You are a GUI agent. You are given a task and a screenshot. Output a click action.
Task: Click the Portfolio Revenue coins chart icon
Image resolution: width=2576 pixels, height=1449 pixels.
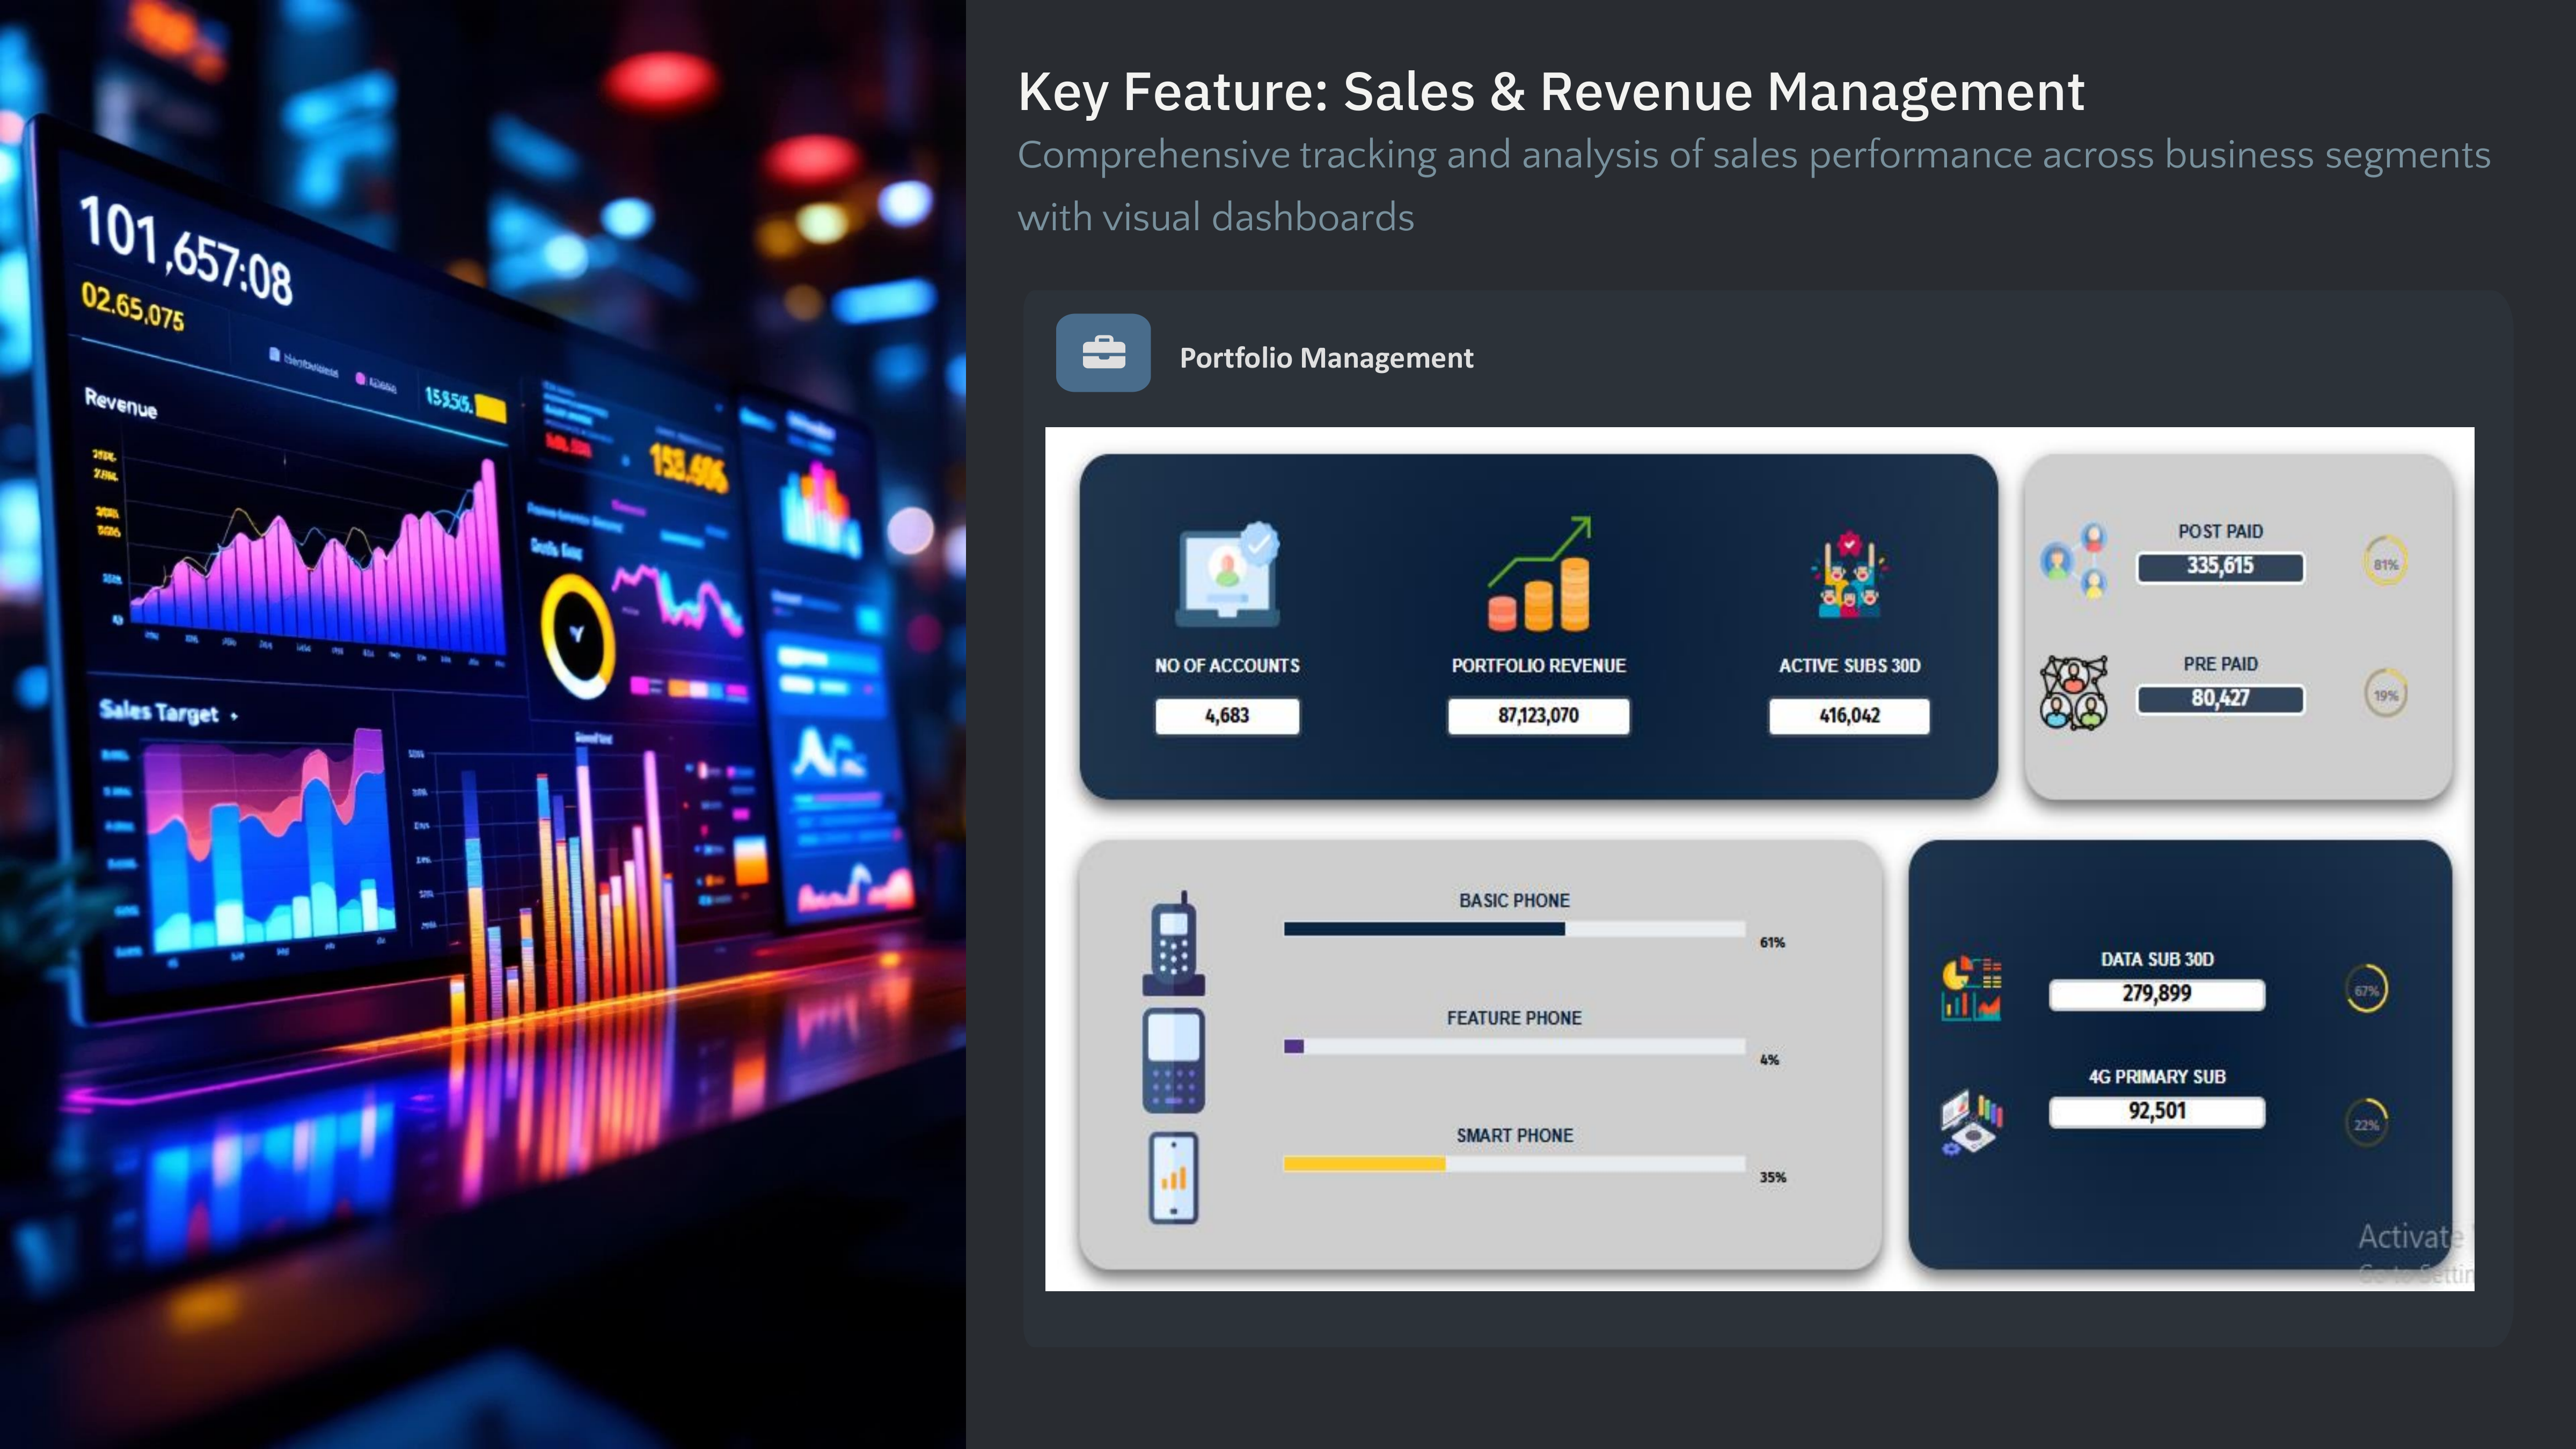pyautogui.click(x=1539, y=574)
